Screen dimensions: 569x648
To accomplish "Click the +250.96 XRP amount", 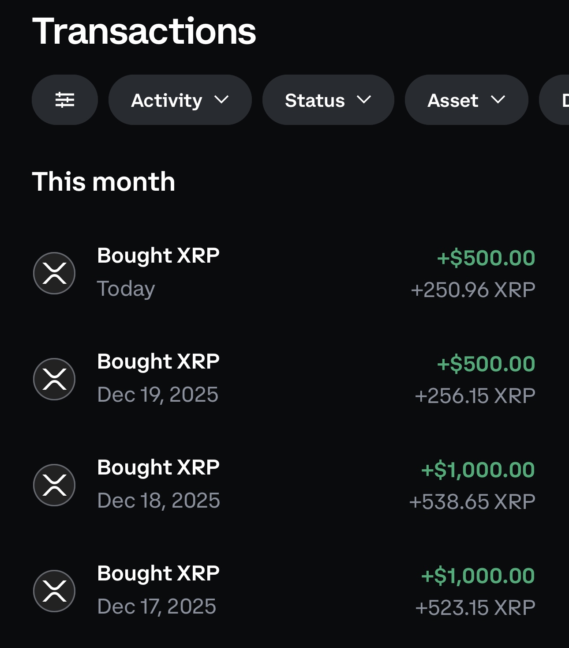I will [x=473, y=290].
